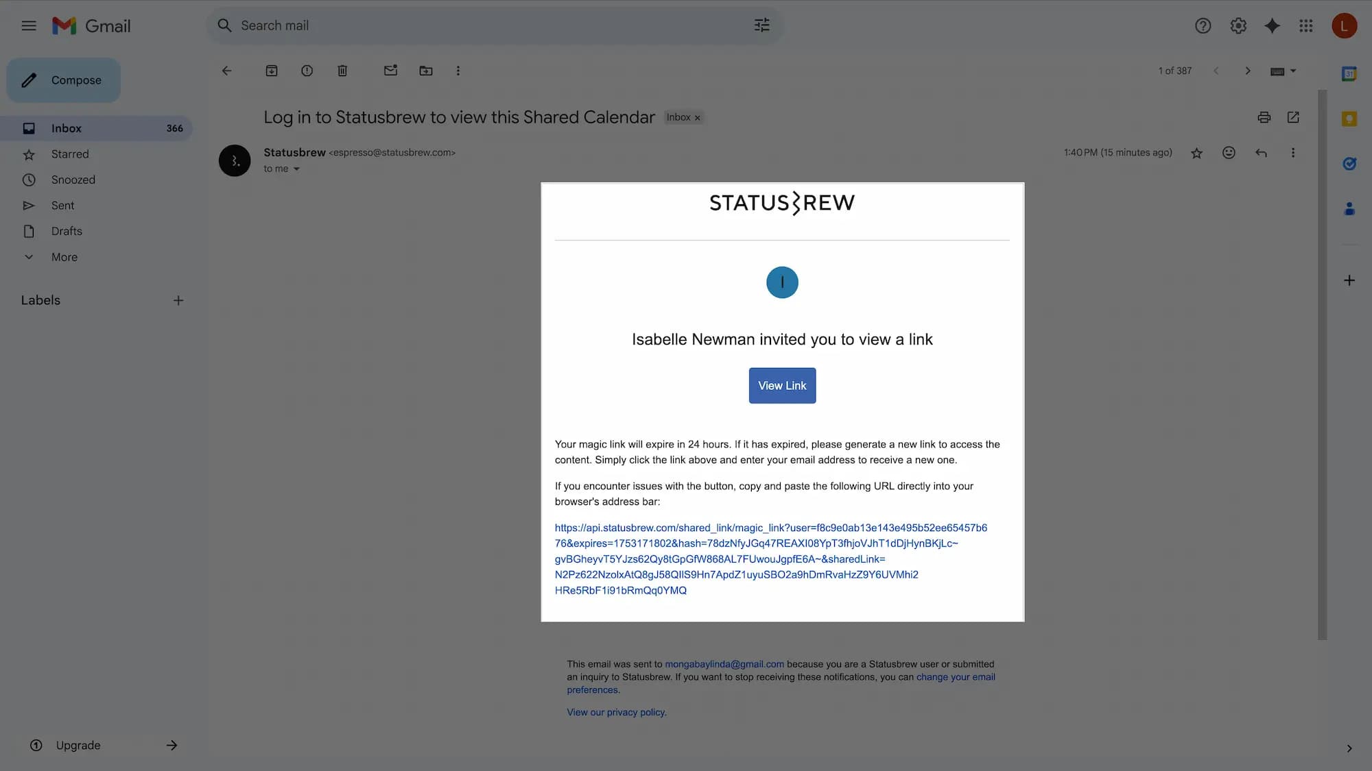
Task: Expand the 'to me' recipient details
Action: pyautogui.click(x=296, y=169)
